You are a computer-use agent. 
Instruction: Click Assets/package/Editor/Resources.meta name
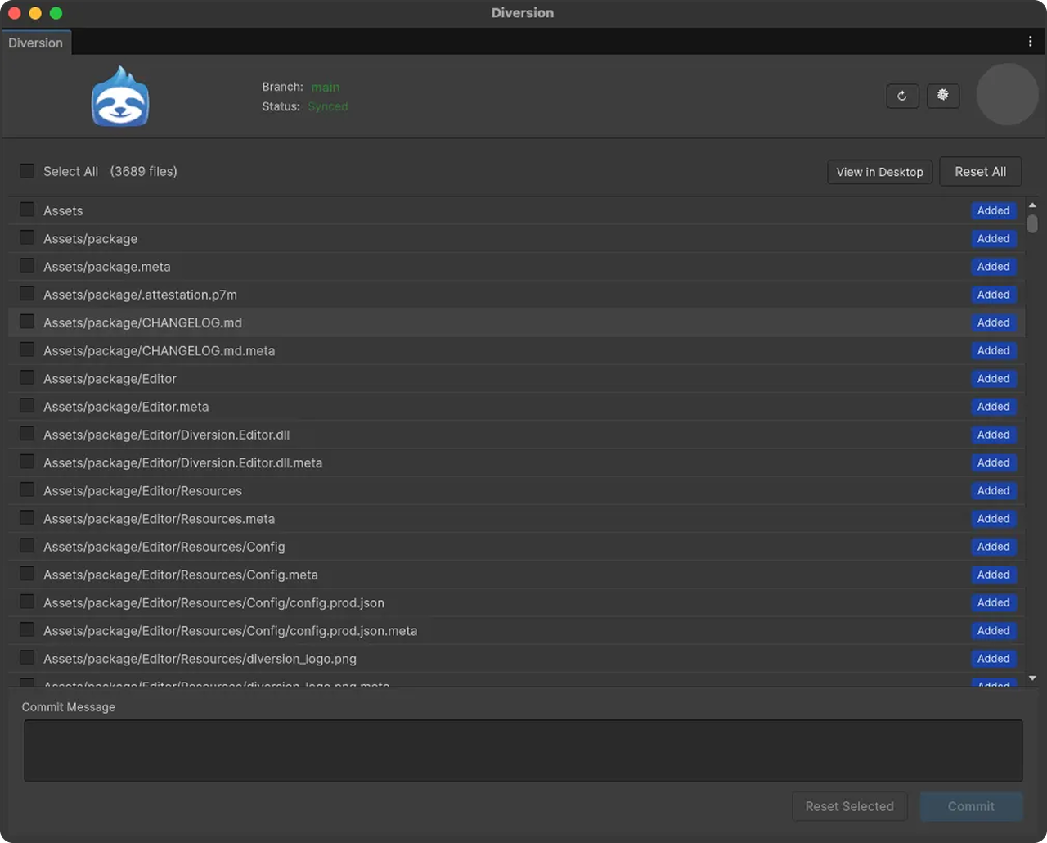(159, 519)
